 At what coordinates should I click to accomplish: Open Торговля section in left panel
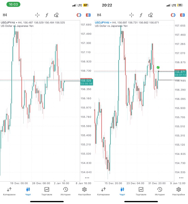tap(47, 192)
